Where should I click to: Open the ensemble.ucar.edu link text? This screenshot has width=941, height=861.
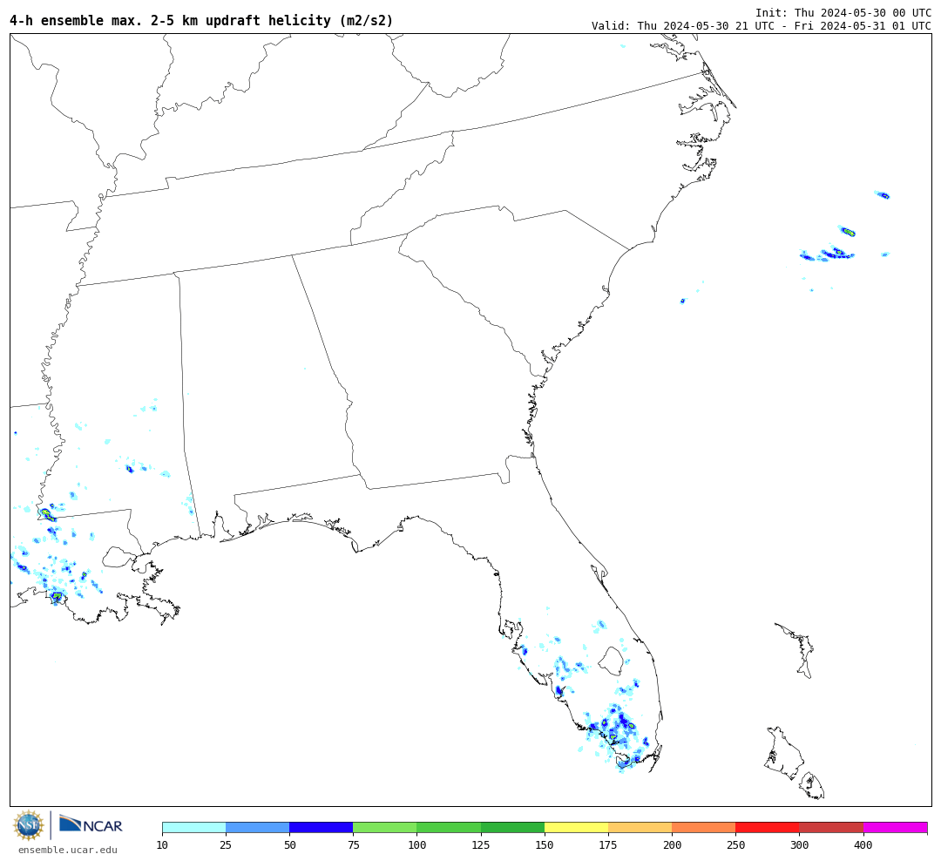[68, 850]
